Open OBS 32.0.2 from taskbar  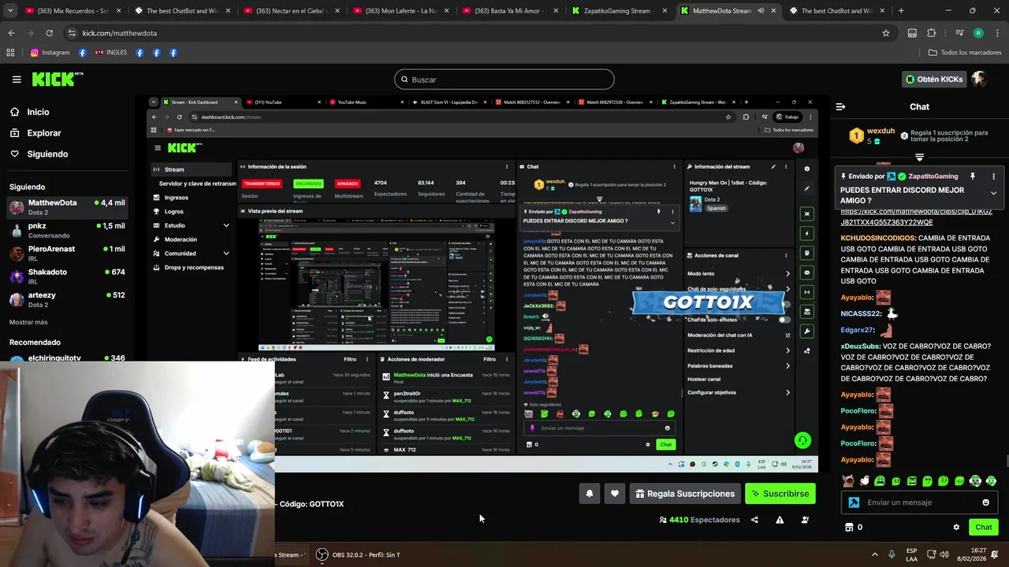pos(358,554)
